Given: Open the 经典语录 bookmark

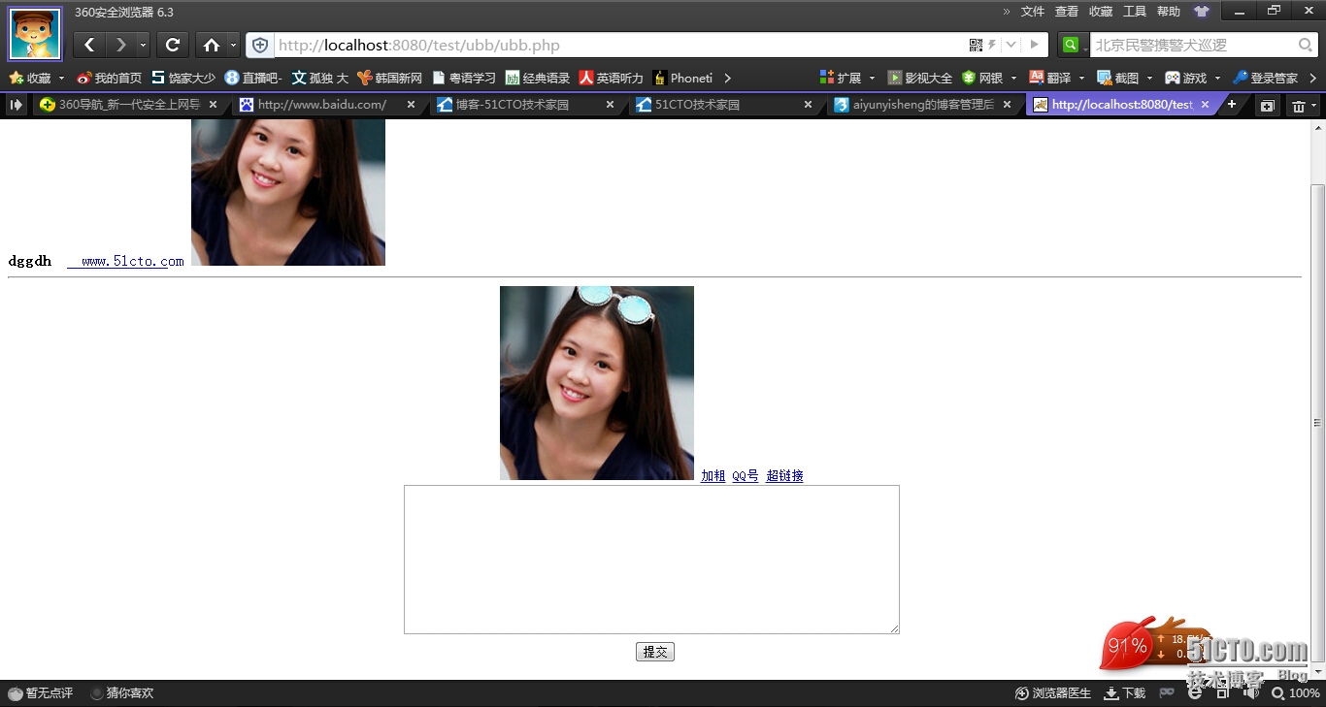Looking at the screenshot, I should pos(538,78).
